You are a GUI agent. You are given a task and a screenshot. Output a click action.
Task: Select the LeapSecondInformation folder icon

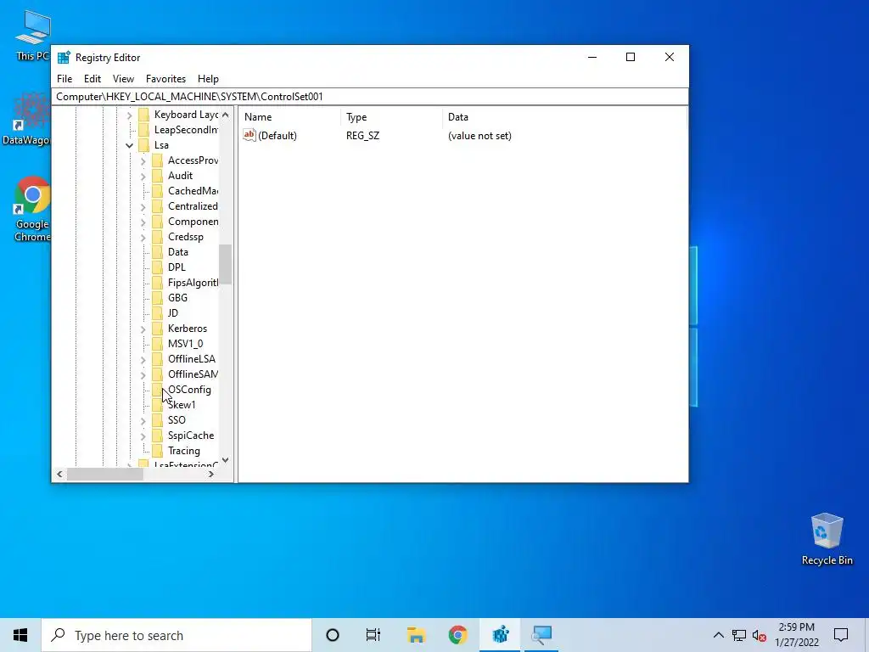(x=143, y=130)
